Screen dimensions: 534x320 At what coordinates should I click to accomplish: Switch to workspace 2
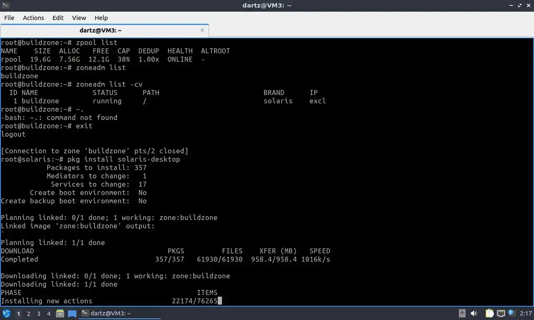pos(28,314)
